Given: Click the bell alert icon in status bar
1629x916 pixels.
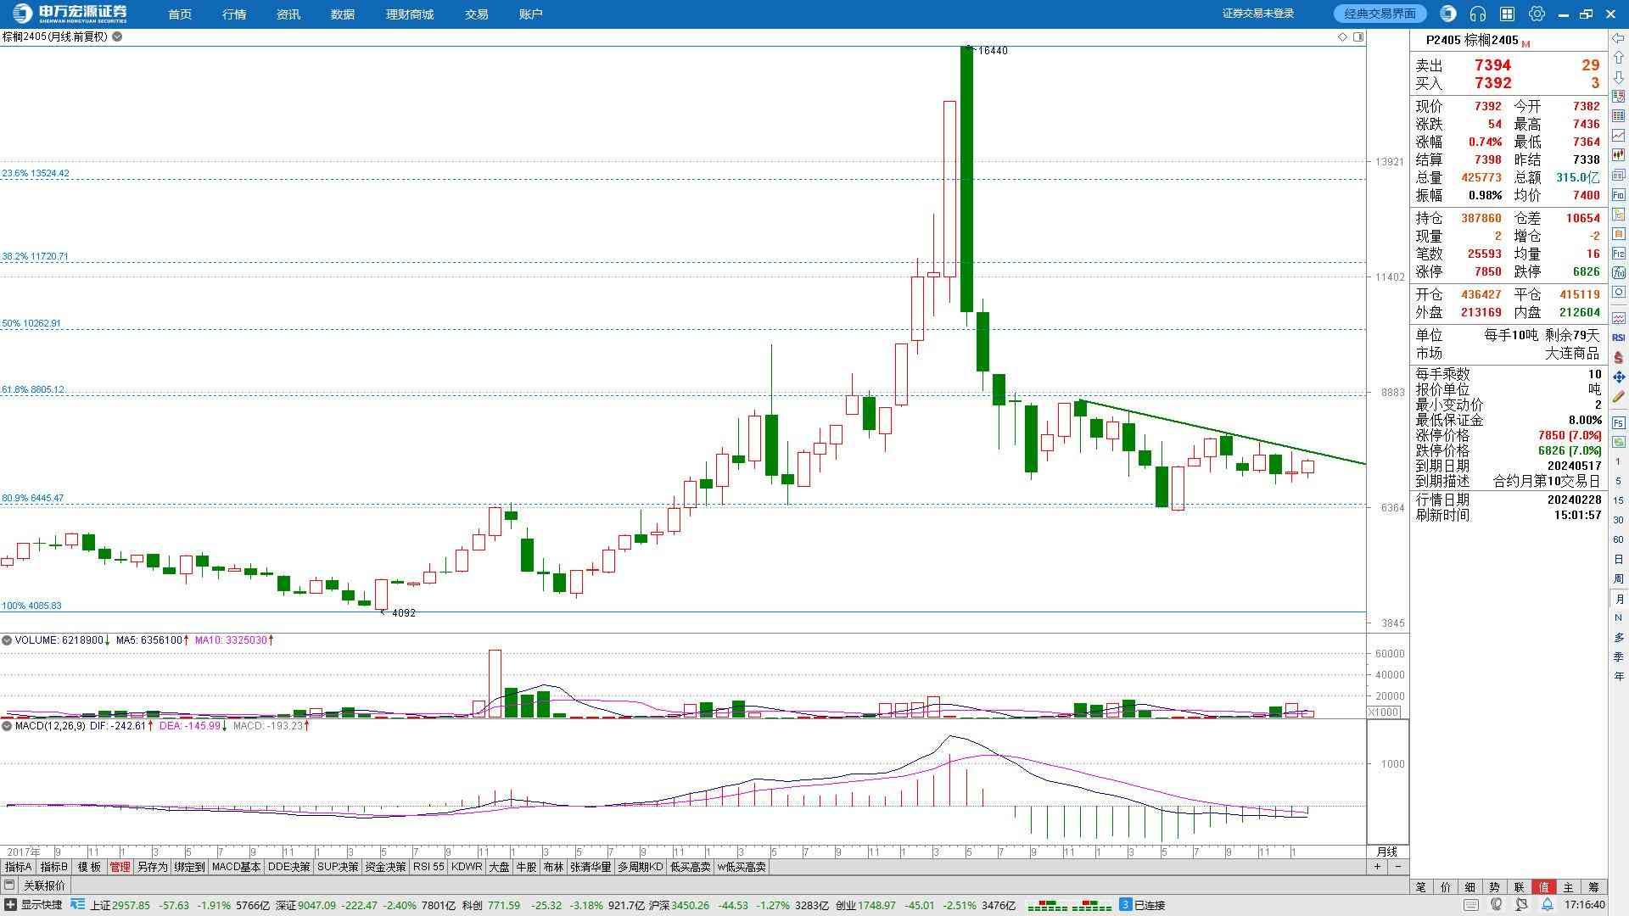Looking at the screenshot, I should [x=1548, y=905].
